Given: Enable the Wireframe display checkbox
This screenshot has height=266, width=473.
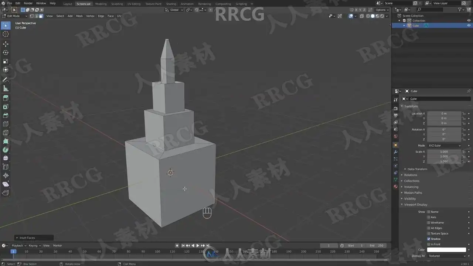Looking at the screenshot, I should click(429, 223).
